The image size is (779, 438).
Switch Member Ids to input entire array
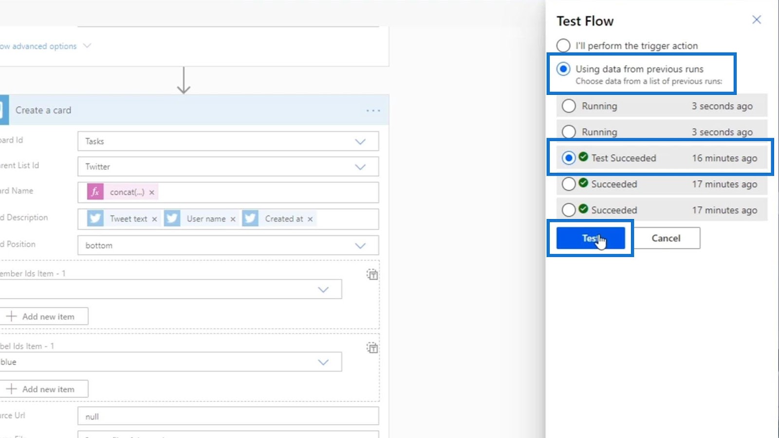coord(372,274)
